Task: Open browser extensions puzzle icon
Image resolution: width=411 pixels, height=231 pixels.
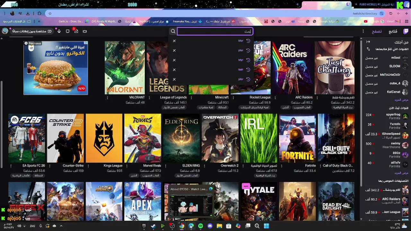Action: (x=39, y=13)
